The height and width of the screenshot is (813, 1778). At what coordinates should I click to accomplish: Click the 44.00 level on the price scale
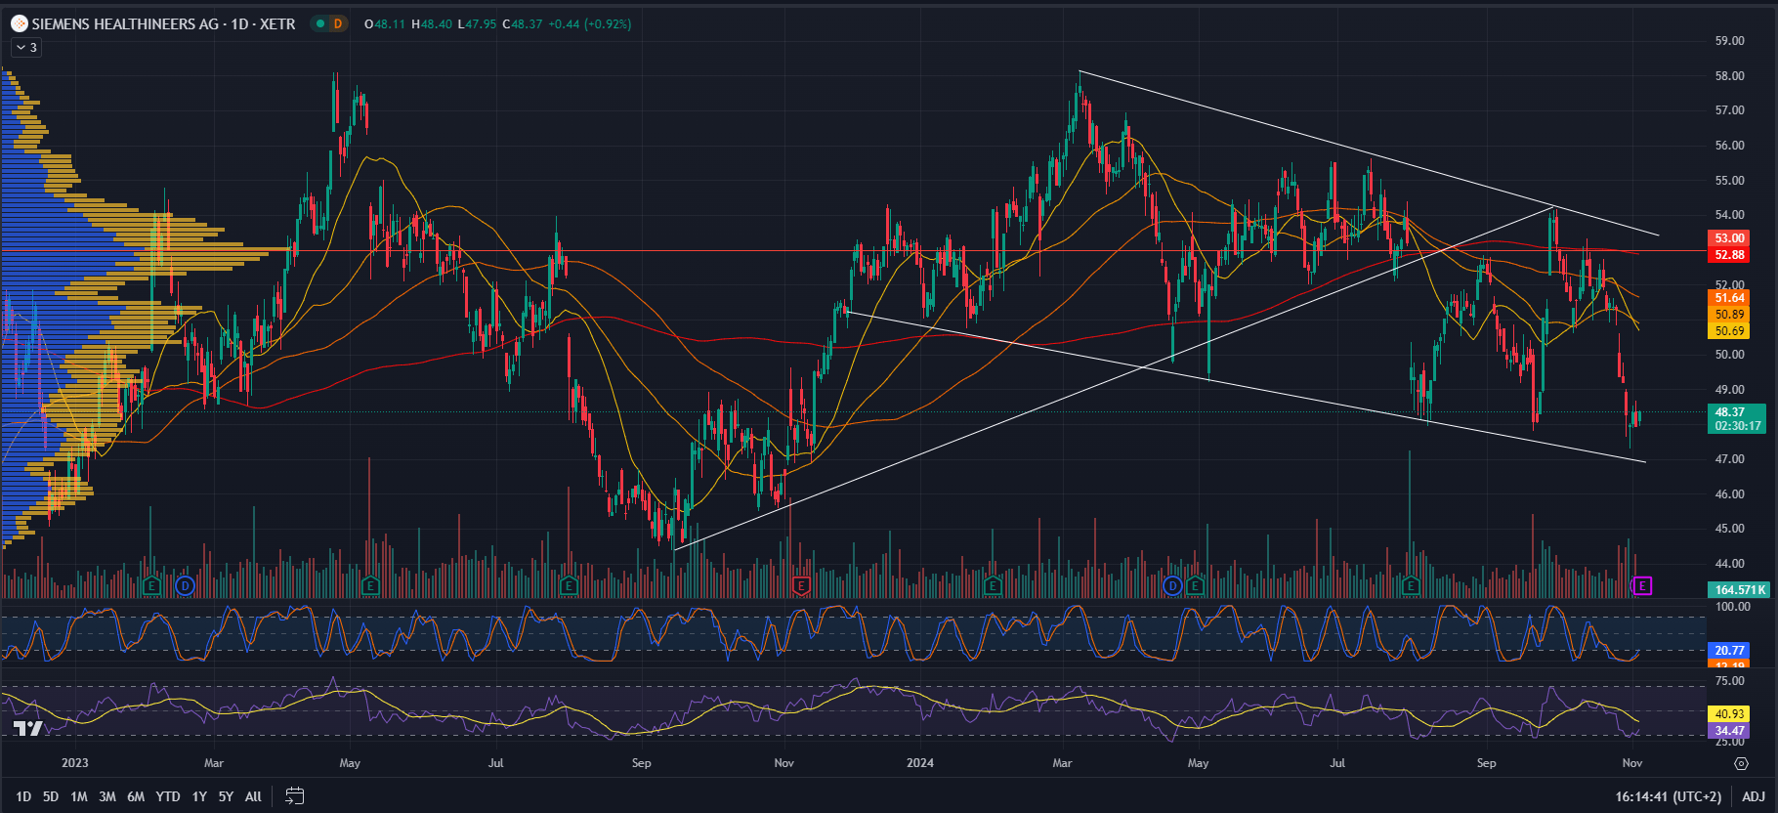(x=1729, y=564)
